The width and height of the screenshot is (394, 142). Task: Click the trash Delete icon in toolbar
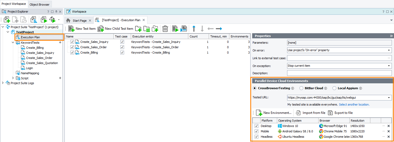[165, 29]
